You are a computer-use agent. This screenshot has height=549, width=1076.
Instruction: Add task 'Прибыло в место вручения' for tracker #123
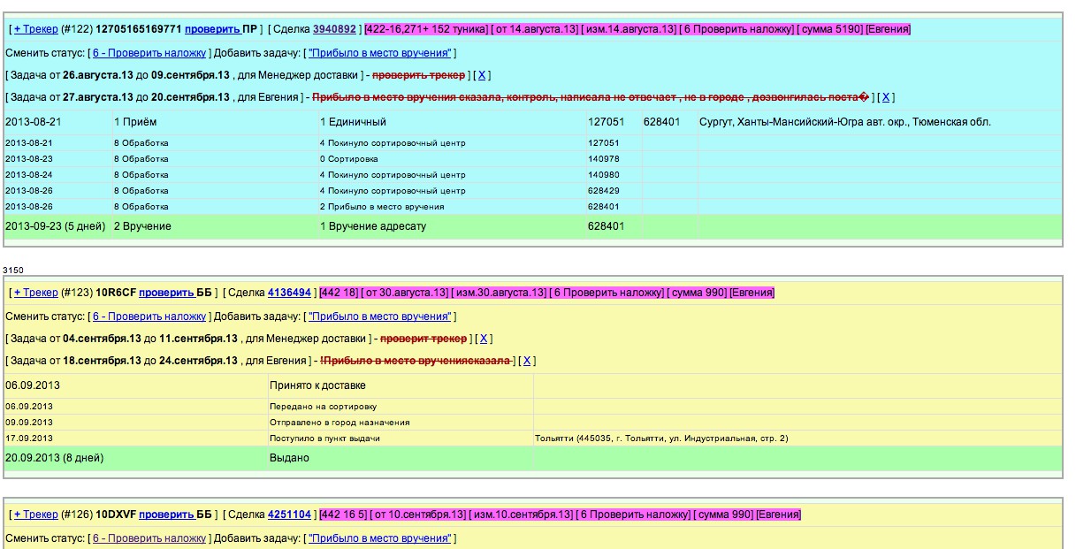(380, 316)
